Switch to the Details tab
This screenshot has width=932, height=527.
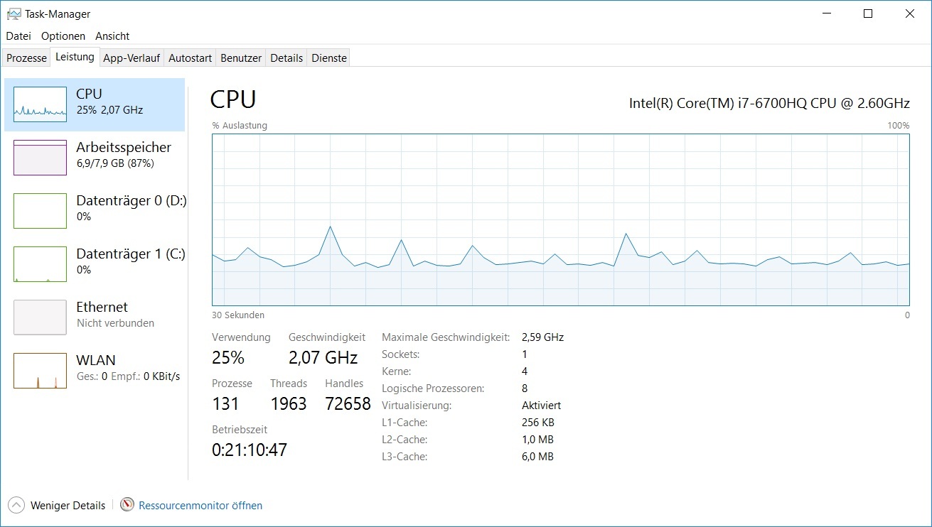tap(286, 58)
